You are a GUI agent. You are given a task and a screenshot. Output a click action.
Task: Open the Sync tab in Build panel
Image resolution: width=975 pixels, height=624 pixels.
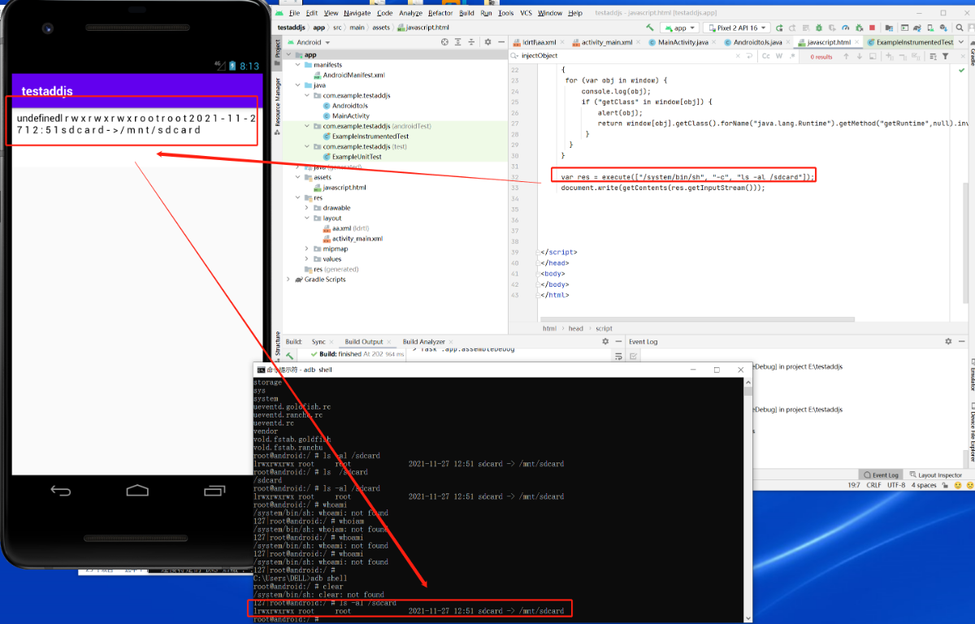coord(318,342)
